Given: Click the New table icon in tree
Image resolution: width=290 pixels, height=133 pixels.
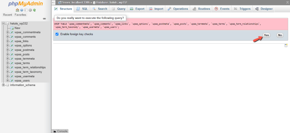Looking at the screenshot, I should pos(12,28).
